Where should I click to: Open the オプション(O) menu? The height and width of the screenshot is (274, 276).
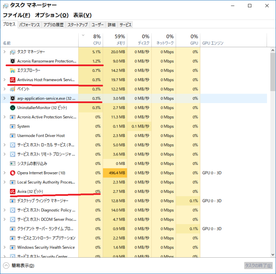pyautogui.click(x=52, y=15)
